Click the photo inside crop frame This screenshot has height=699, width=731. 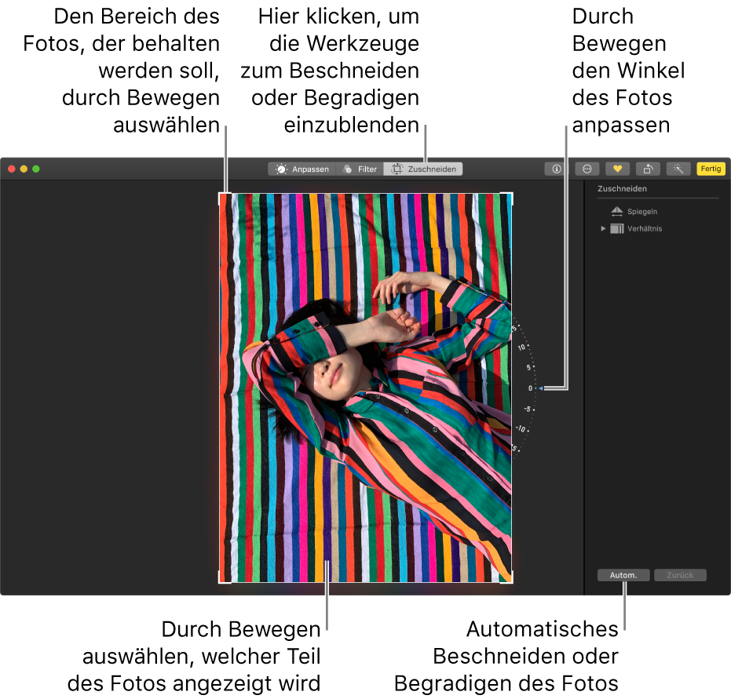click(x=366, y=388)
